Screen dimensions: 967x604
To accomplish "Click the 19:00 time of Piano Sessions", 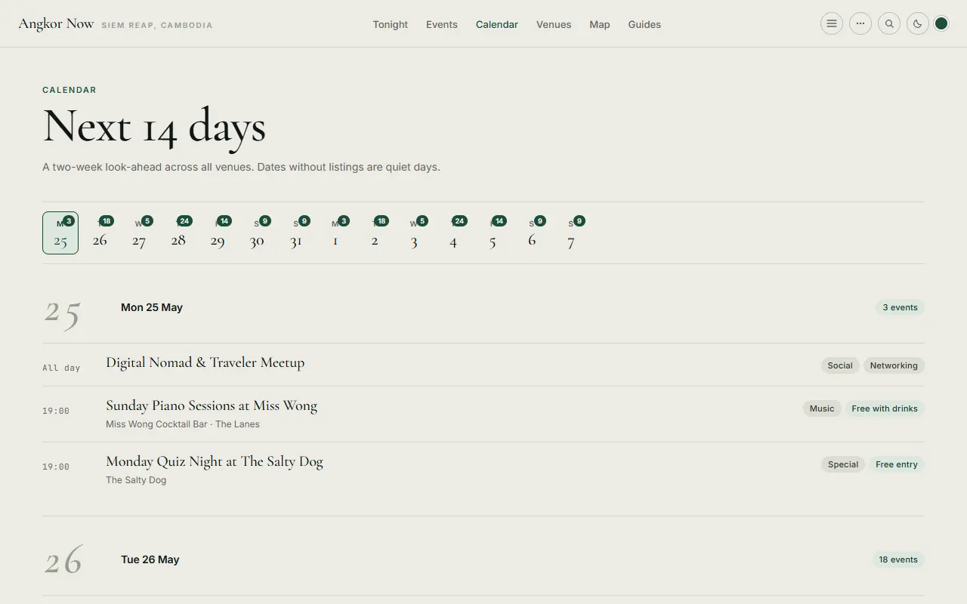I will pos(56,411).
